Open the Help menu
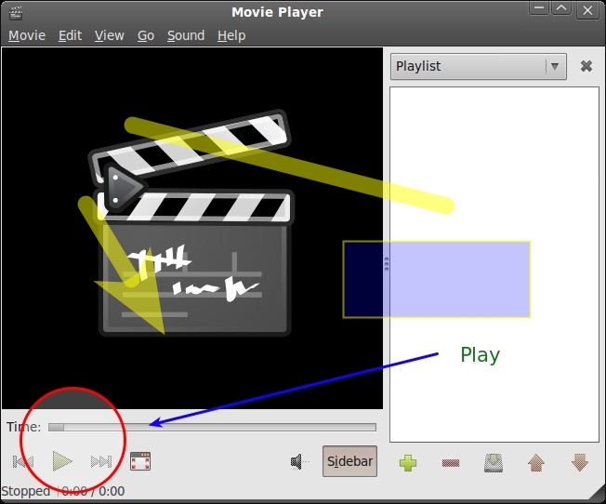The height and width of the screenshot is (504, 606). (x=231, y=35)
